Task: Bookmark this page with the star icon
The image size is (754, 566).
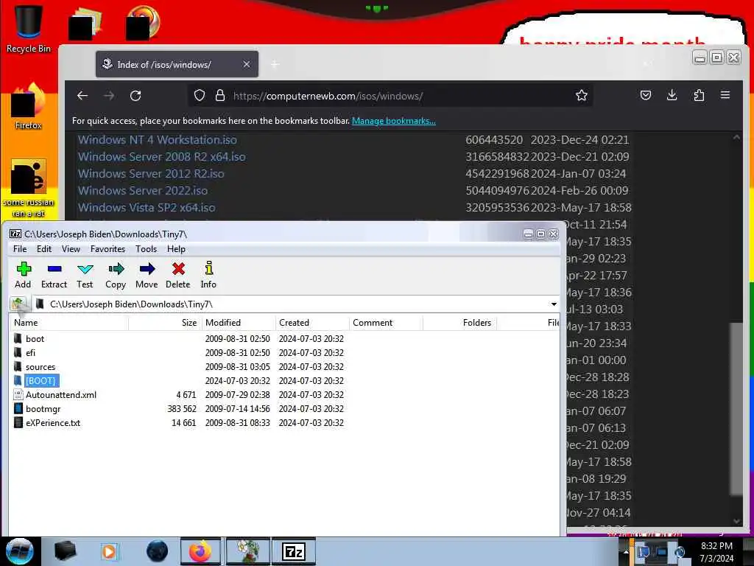Action: [582, 95]
